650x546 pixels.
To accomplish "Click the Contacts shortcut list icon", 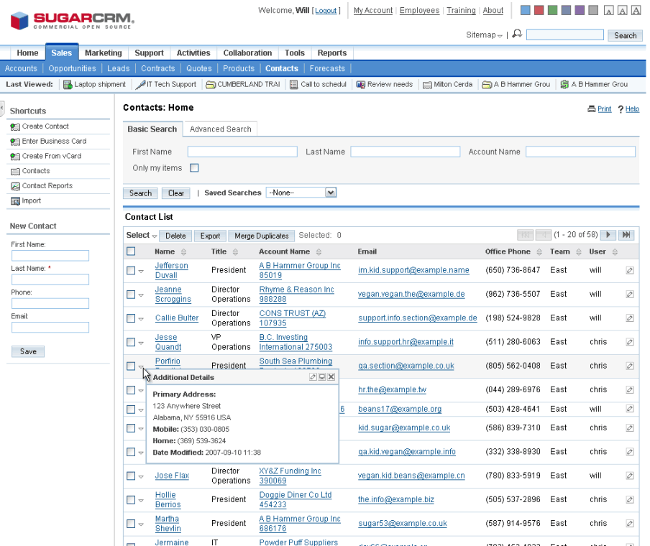I will pos(15,172).
